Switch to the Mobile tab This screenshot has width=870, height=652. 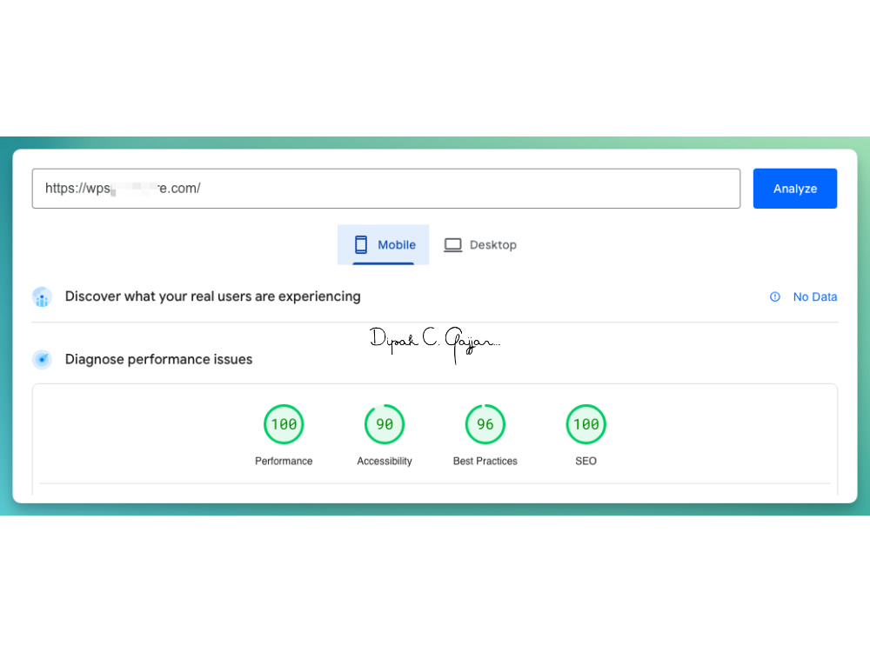(383, 244)
